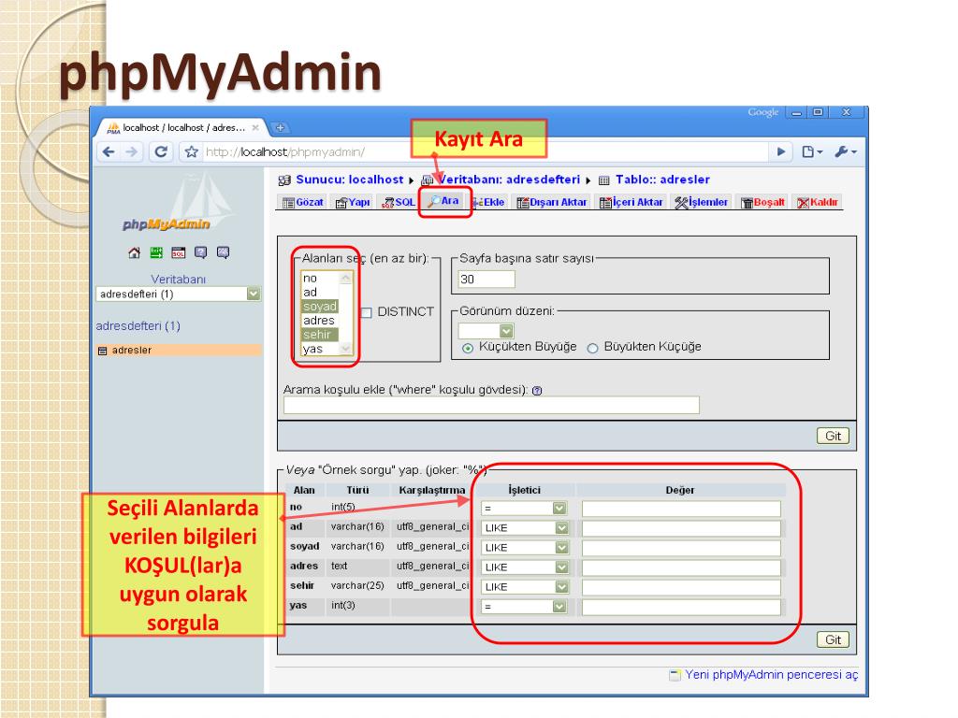958x718 pixels.
Task: Click the Boşalt tab
Action: point(762,202)
